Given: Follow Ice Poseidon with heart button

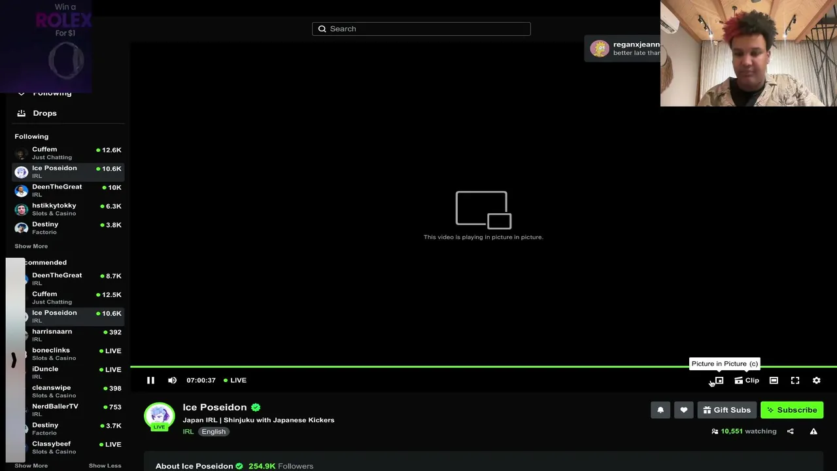Looking at the screenshot, I should point(684,410).
